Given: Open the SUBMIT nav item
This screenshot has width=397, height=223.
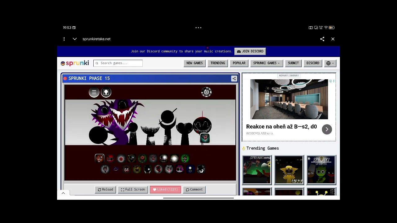Looking at the screenshot, I should pyautogui.click(x=293, y=63).
